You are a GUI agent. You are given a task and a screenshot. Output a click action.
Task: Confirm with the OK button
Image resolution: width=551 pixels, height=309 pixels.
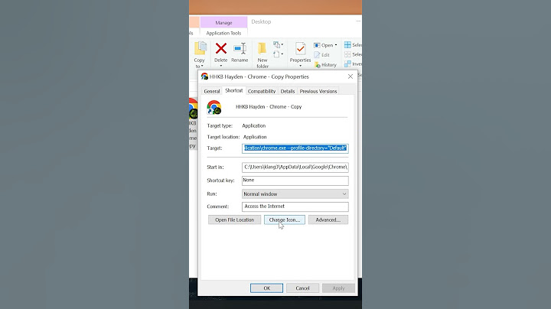click(267, 288)
